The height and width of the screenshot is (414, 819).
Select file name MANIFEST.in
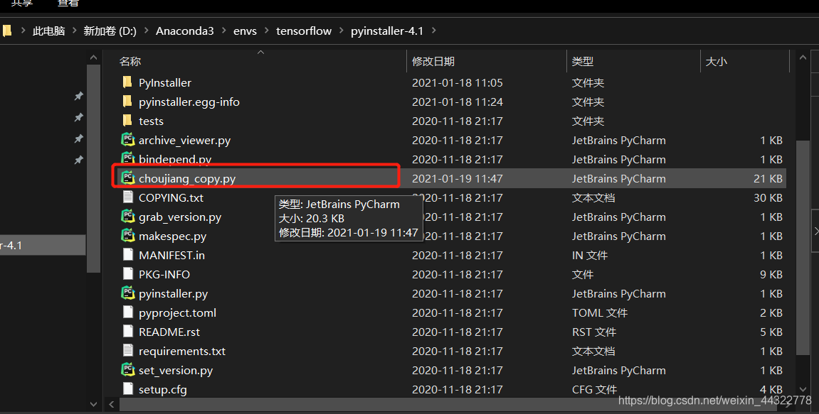[x=171, y=255]
